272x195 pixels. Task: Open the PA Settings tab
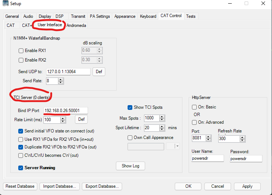tap(100, 16)
